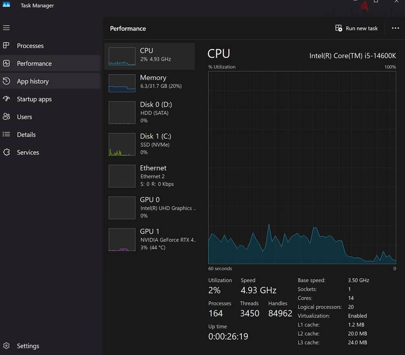This screenshot has width=405, height=355.
Task: Open the Users page label
Action: pos(24,117)
